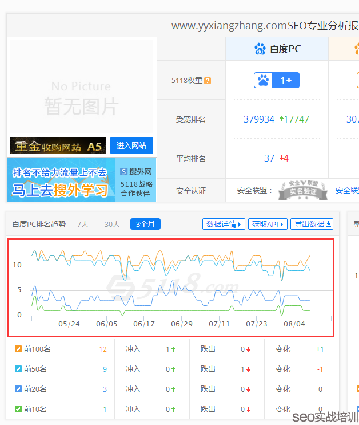Click the 获取API button
The height and width of the screenshot is (425, 359).
click(x=268, y=224)
